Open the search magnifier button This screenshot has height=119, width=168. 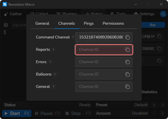[163, 14]
